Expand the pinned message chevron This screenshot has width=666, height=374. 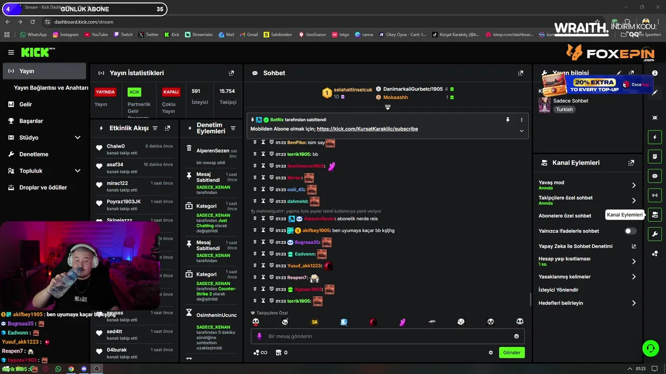pyautogui.click(x=521, y=131)
